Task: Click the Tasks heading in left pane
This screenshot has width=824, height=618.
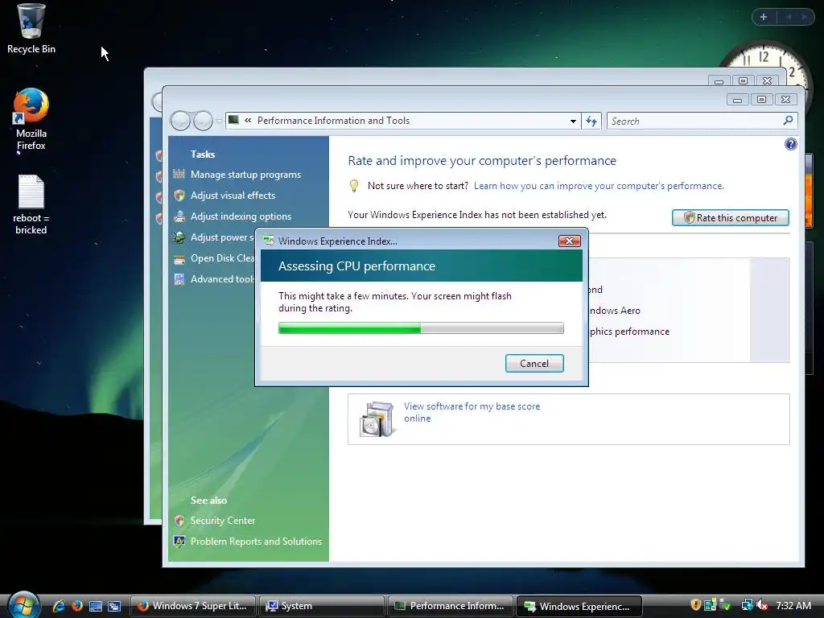Action: click(203, 154)
